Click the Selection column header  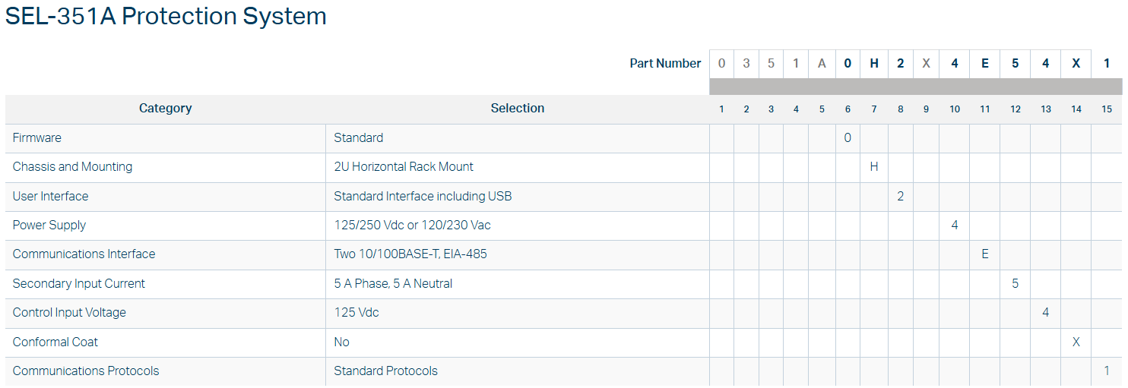point(517,109)
